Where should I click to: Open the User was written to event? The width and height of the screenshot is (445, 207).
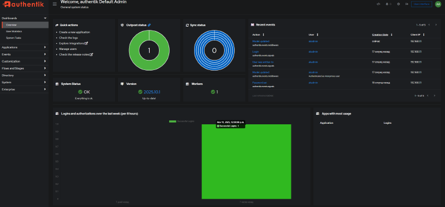(263, 62)
